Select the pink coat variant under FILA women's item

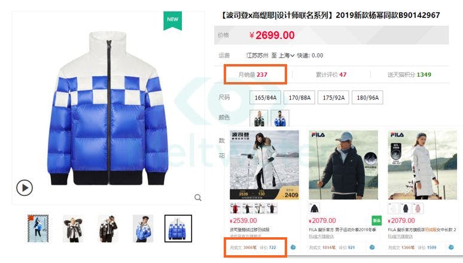(418, 208)
